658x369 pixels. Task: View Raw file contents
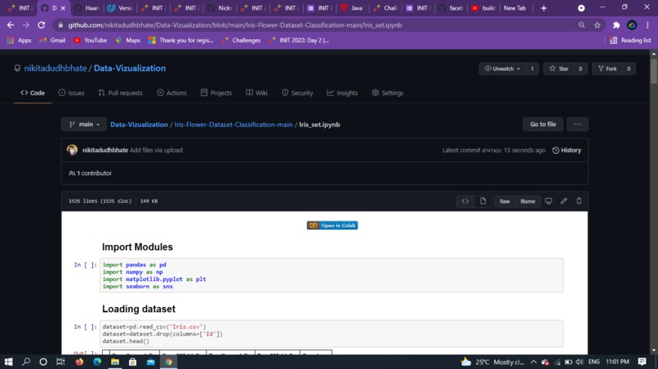(x=505, y=201)
